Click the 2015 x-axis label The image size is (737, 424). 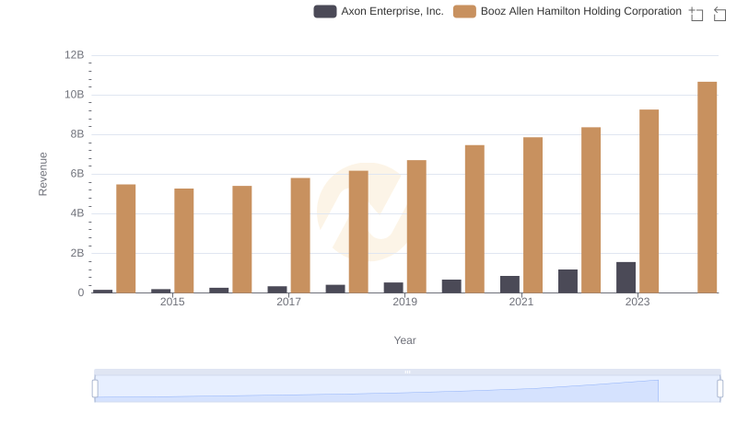click(172, 302)
